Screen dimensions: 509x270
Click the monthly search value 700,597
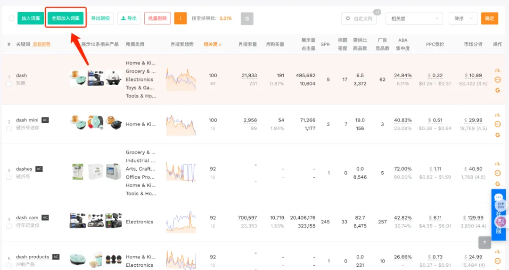247,217
